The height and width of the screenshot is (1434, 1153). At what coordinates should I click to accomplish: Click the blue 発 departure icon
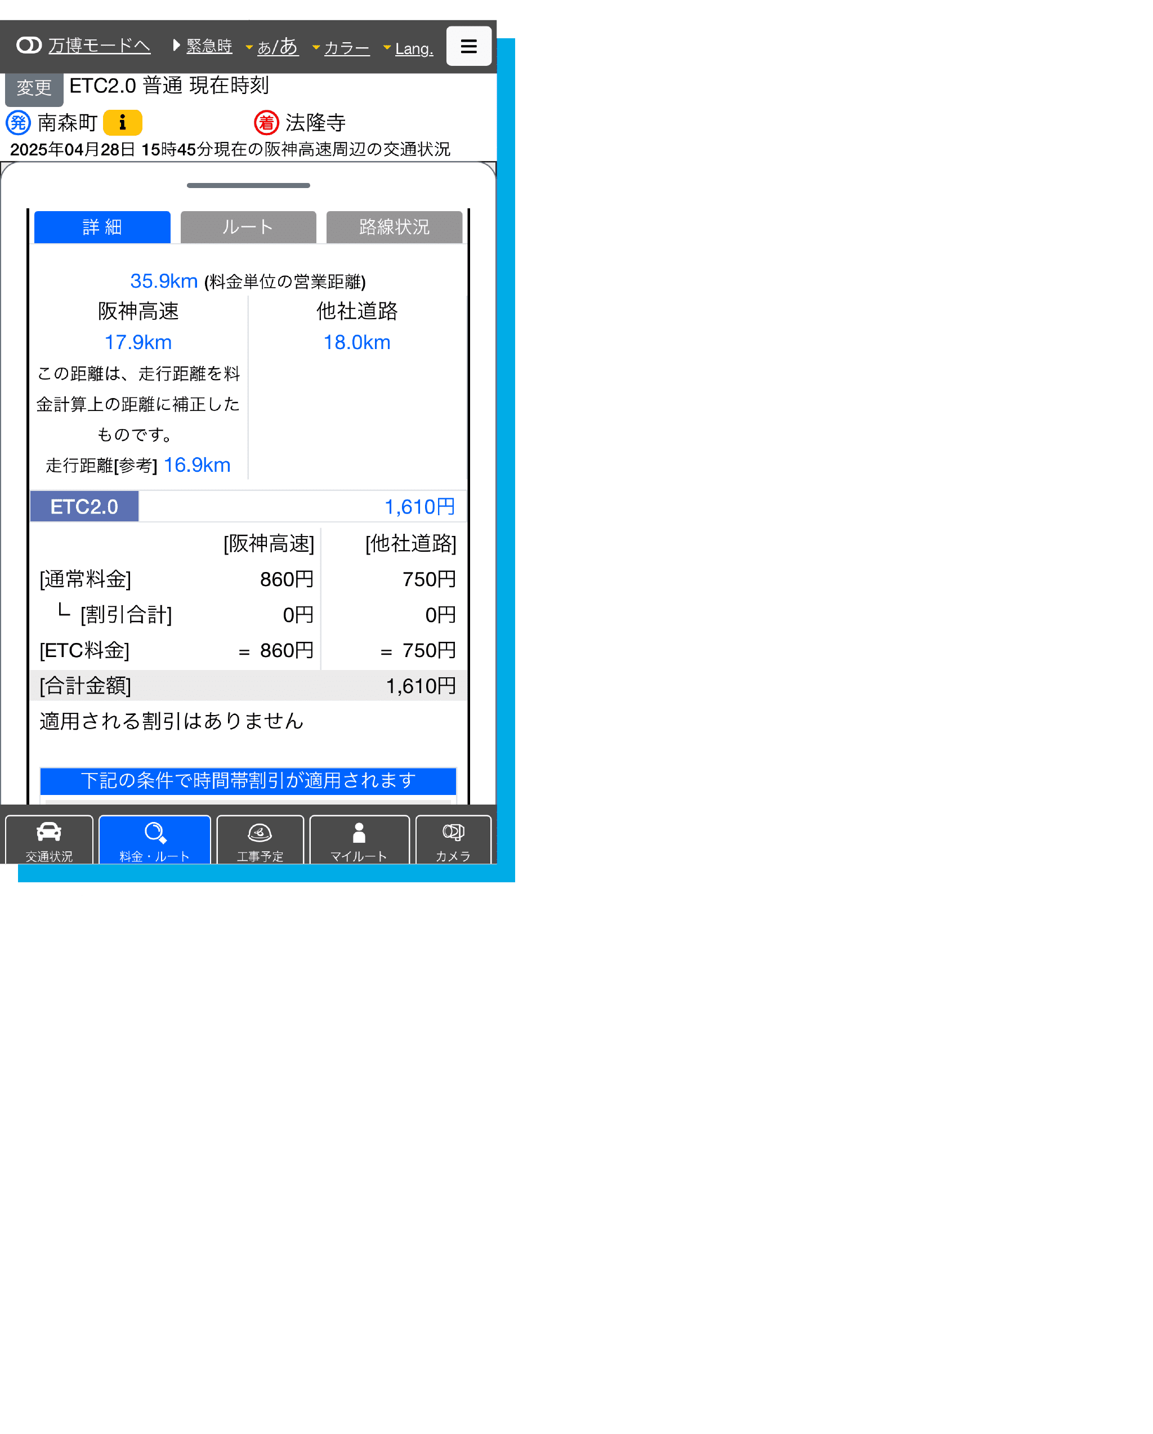[19, 122]
